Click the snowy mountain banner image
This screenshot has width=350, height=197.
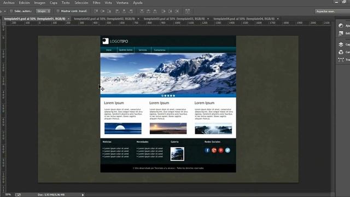pos(168,73)
